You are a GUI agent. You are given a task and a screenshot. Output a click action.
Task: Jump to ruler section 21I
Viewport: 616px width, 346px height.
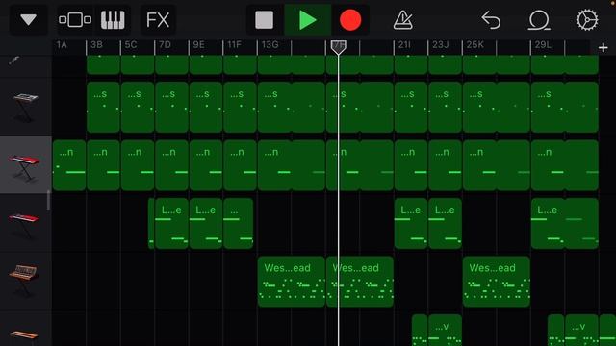pos(404,45)
